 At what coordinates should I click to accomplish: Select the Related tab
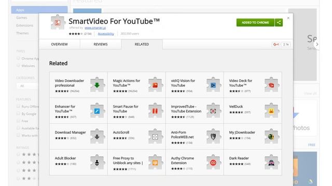[142, 44]
